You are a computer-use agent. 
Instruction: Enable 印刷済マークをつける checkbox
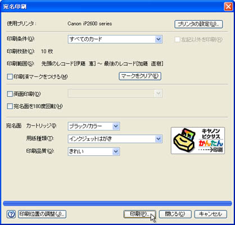pyautogui.click(x=10, y=76)
